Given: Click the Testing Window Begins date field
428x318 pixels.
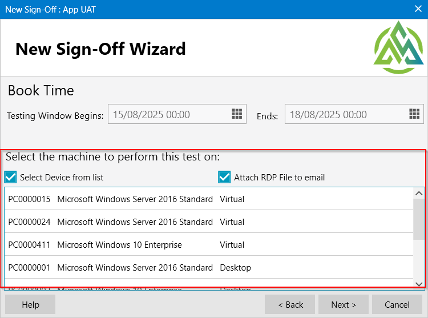Looking at the screenshot, I should (177, 114).
